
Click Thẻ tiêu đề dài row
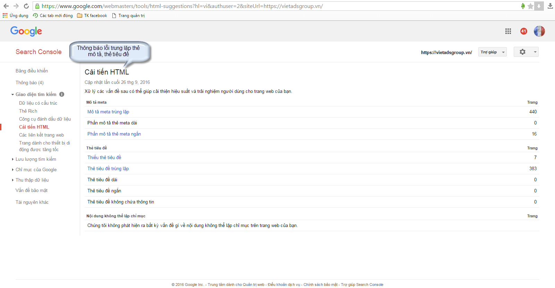312,180
